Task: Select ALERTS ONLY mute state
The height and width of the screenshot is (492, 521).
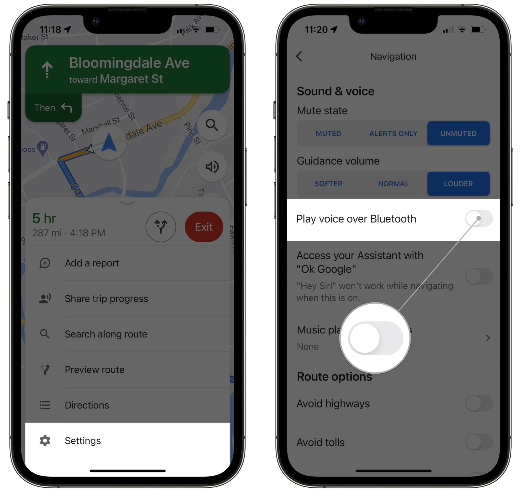Action: (393, 133)
